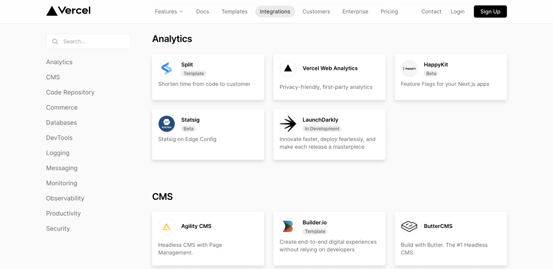Viewport: 553px width, 269px height.
Task: Select Commerce category in sidebar
Action: (62, 107)
